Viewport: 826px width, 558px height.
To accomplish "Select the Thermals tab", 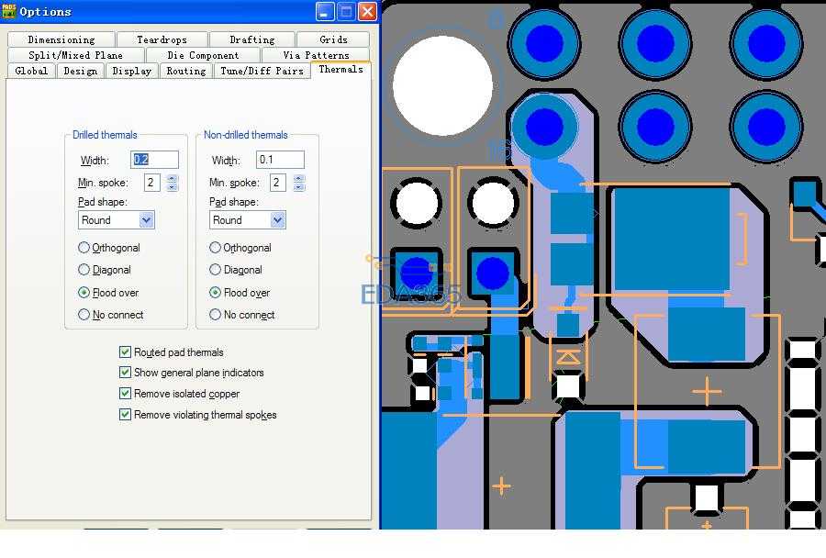I will 340,70.
